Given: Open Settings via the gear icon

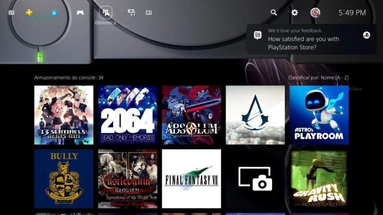Looking at the screenshot, I should [x=295, y=12].
